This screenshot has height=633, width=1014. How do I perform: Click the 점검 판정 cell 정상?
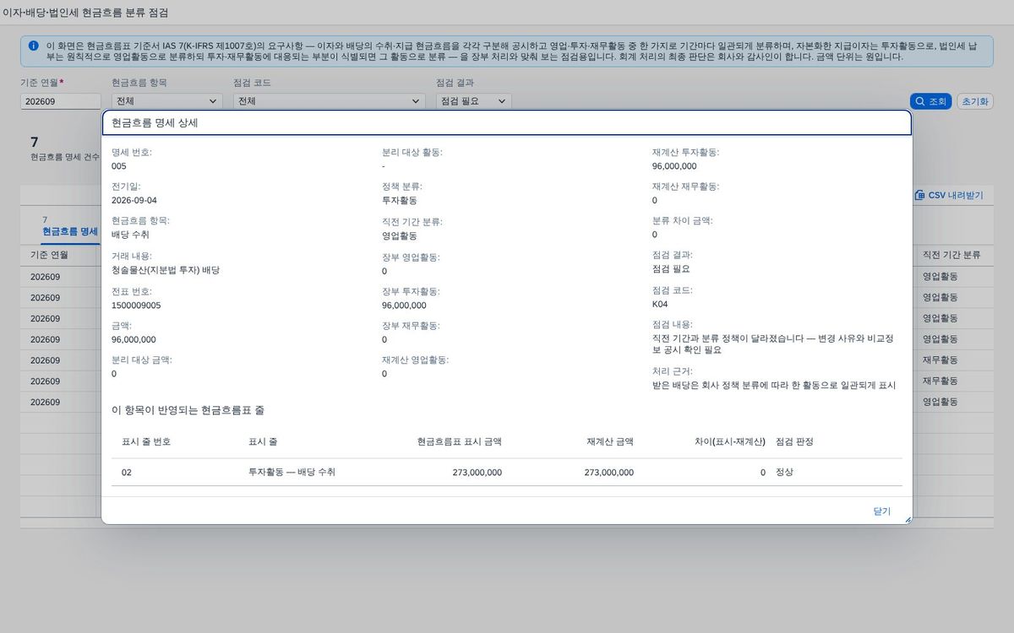tap(785, 472)
